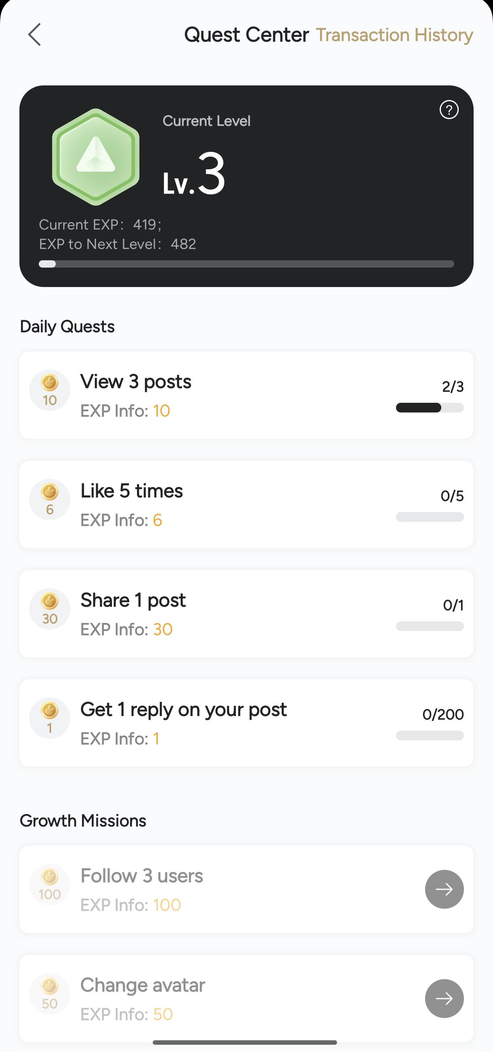493x1052 pixels.
Task: Click the 6-coin icon for Like 5 times
Action: click(50, 499)
